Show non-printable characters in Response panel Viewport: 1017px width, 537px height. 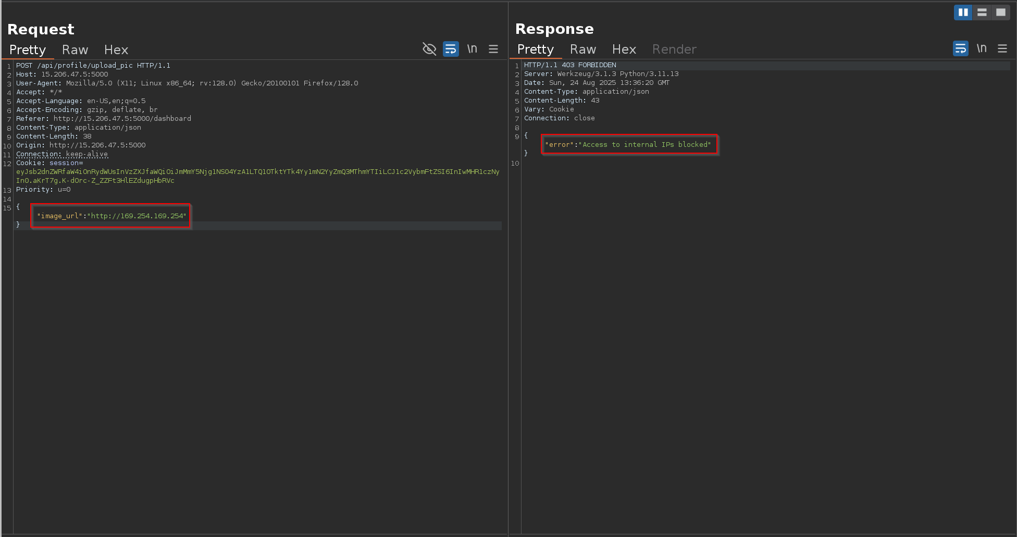(x=982, y=48)
